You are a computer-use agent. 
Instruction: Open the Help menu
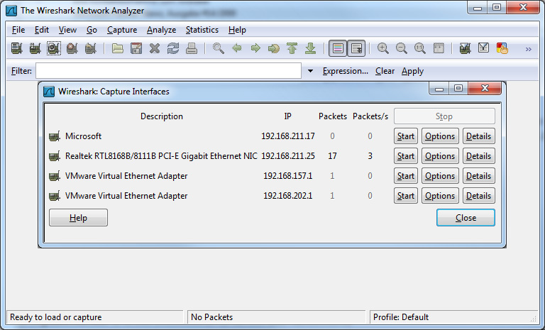click(237, 30)
